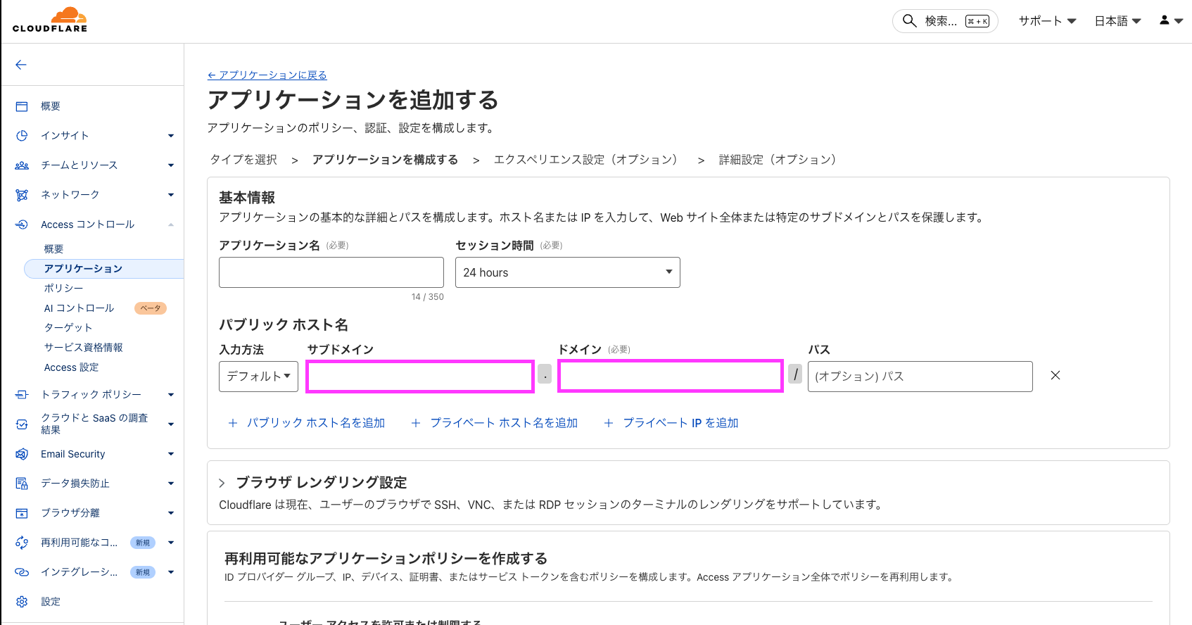Click プライベート IP を追加 link
1192x625 pixels.
tap(680, 423)
